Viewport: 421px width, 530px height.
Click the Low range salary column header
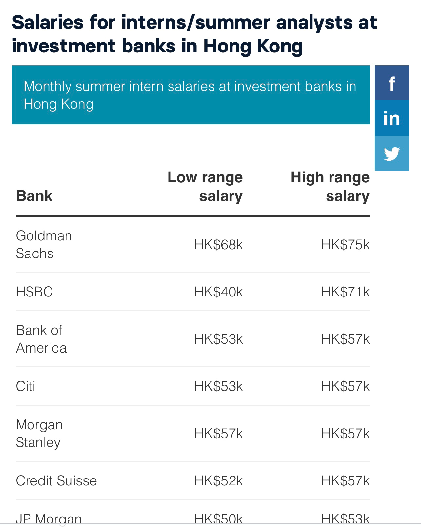point(205,187)
